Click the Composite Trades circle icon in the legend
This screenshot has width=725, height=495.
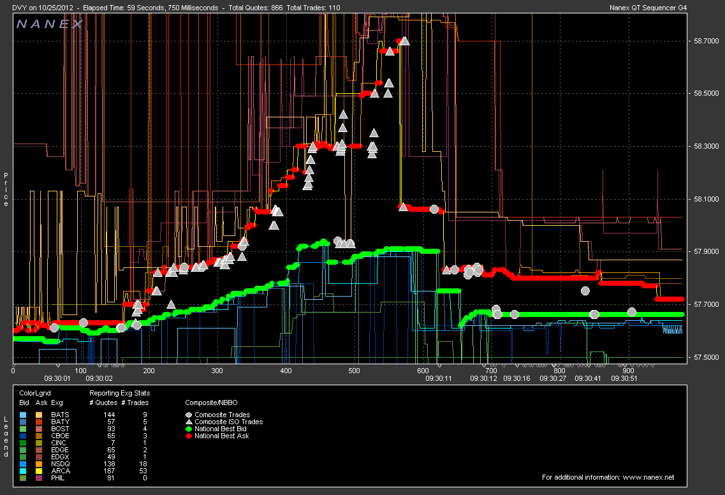point(189,415)
